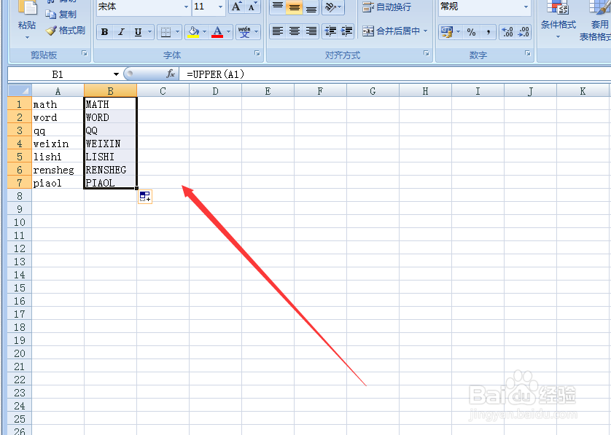This screenshot has width=611, height=435.
Task: Open borders dropdown arrow
Action: [178, 32]
